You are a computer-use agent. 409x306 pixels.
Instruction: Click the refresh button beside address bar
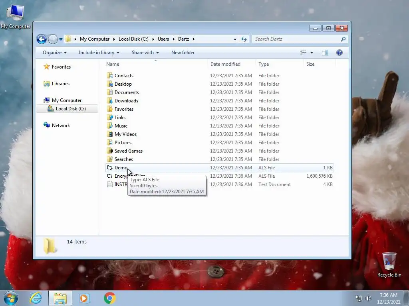coord(244,39)
